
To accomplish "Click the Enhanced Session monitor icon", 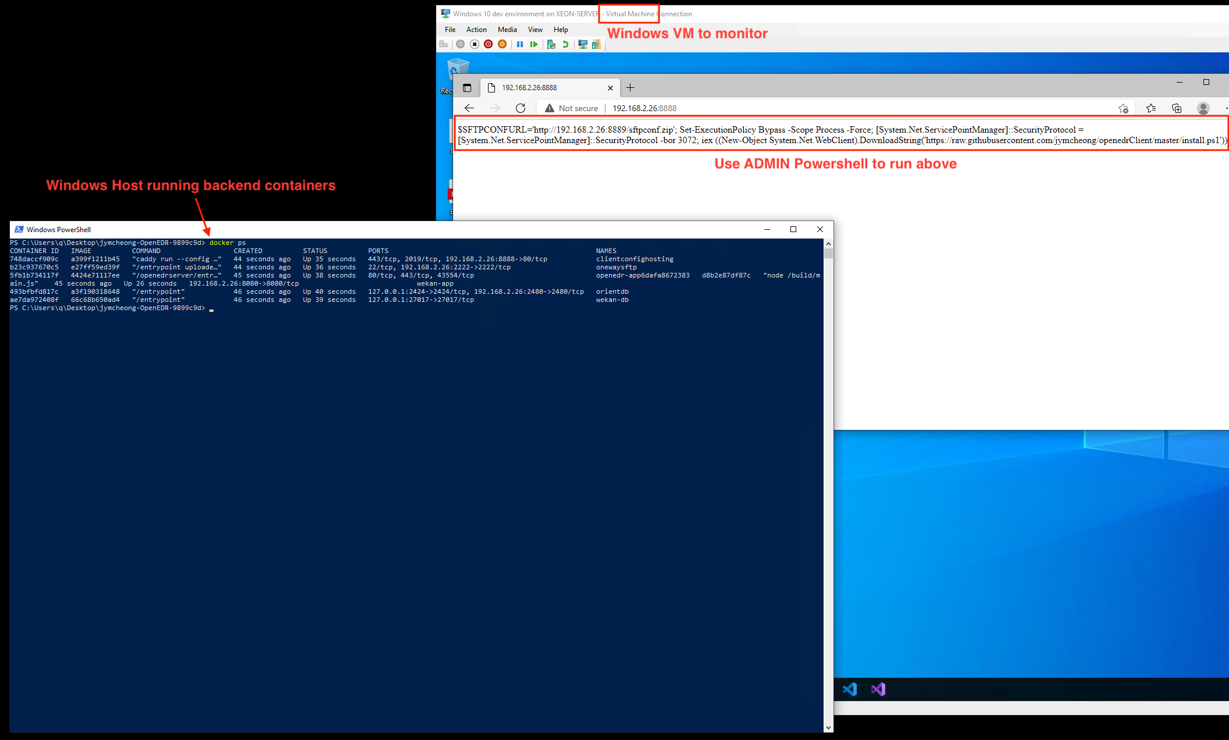I will coord(582,44).
